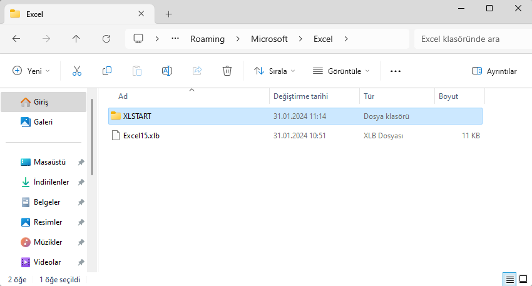Show hidden breadcrumb path ellipsis

pyautogui.click(x=175, y=39)
